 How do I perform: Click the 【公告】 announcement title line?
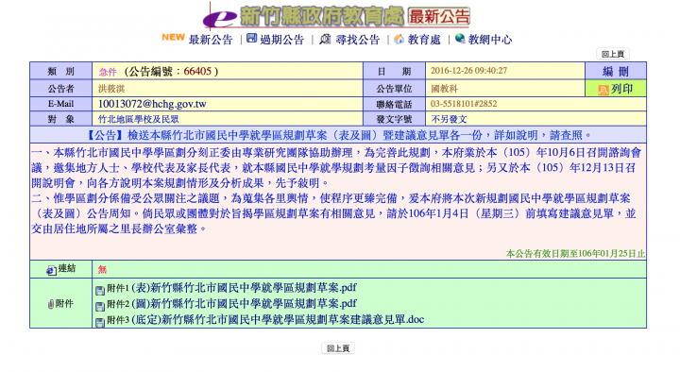pyautogui.click(x=338, y=135)
